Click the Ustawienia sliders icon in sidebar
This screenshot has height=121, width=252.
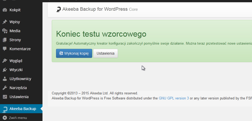pyautogui.click(x=5, y=97)
